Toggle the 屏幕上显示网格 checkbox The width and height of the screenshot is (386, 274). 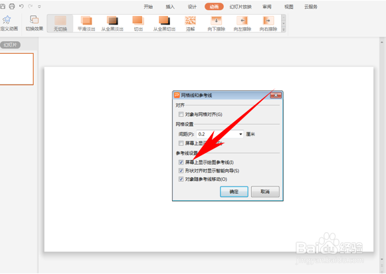181,143
